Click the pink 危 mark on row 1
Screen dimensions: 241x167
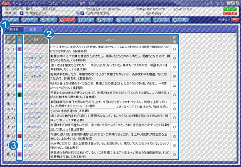pos(20,49)
